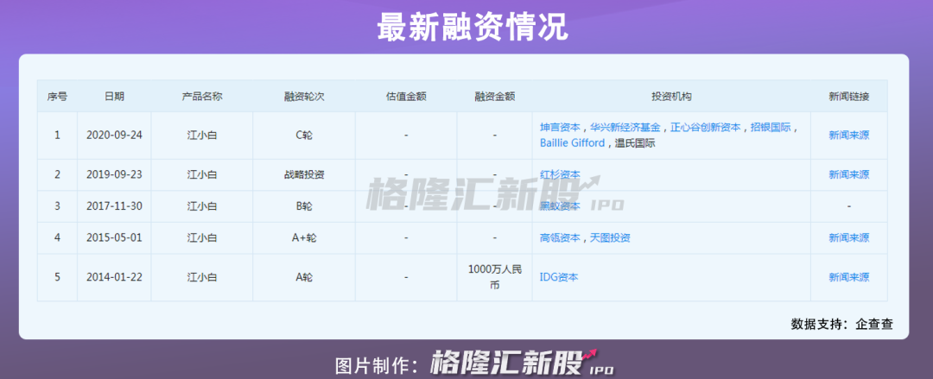Select date cell 2020-09-24
933x379 pixels.
[x=114, y=135]
